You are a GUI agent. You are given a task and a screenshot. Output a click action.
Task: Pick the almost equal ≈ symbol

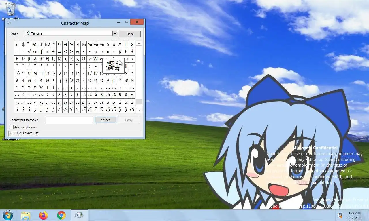click(x=47, y=52)
